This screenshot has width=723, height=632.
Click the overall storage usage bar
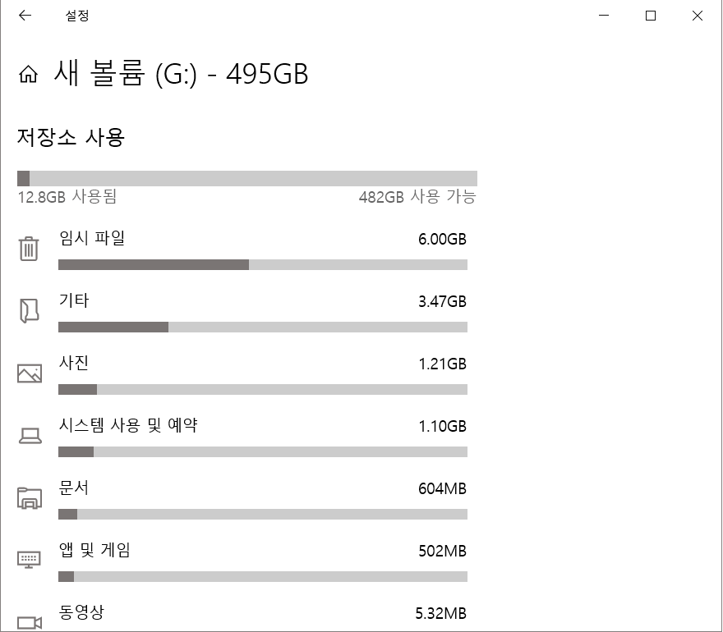(x=246, y=176)
